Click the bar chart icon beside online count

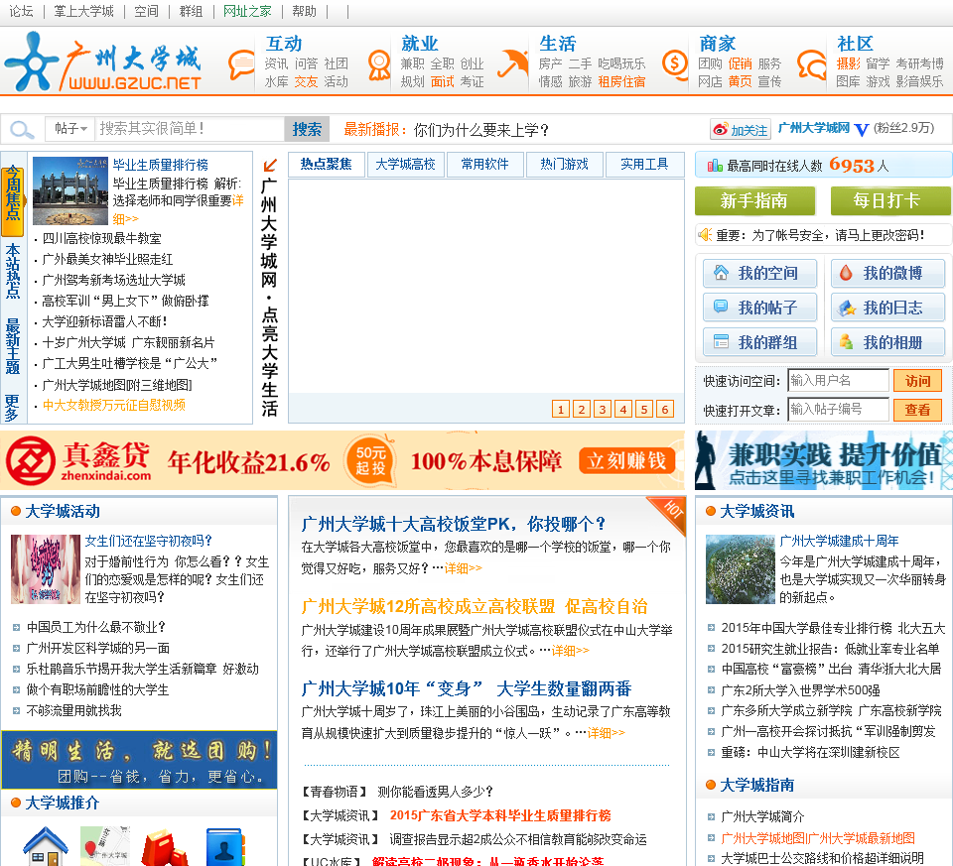point(715,166)
